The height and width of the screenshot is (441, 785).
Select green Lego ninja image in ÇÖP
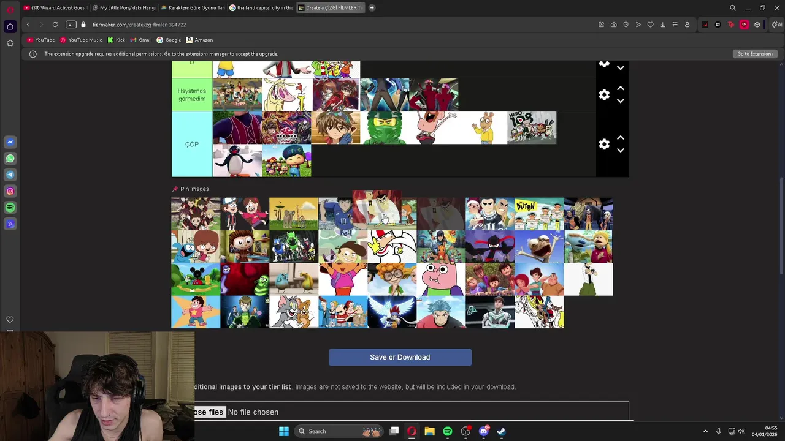click(x=385, y=128)
